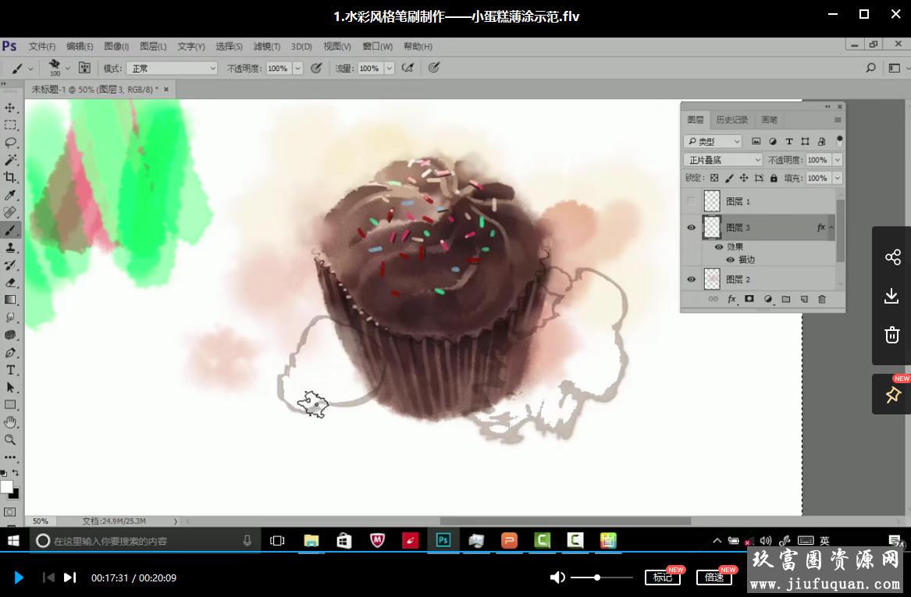Screen dimensions: 911x597
Task: Play the video with the play button
Action: coord(19,577)
